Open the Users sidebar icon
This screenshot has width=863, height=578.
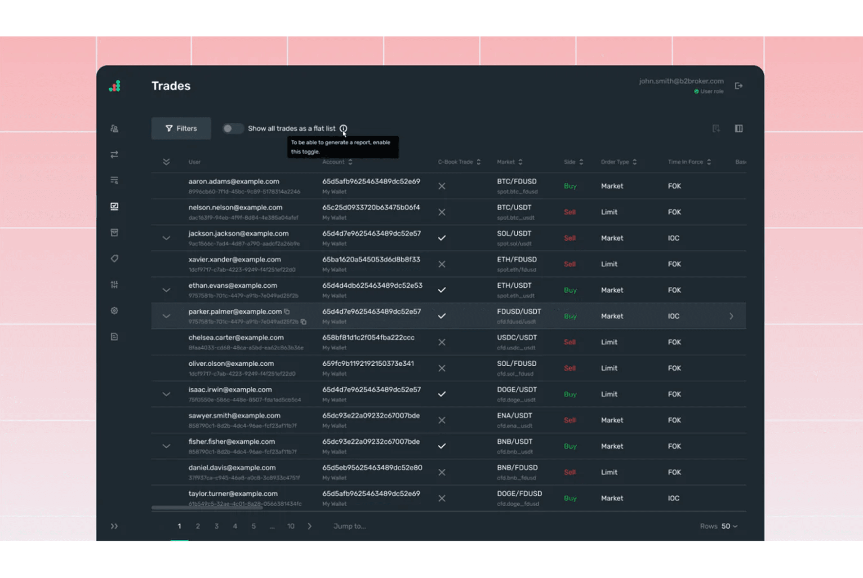pyautogui.click(x=115, y=129)
